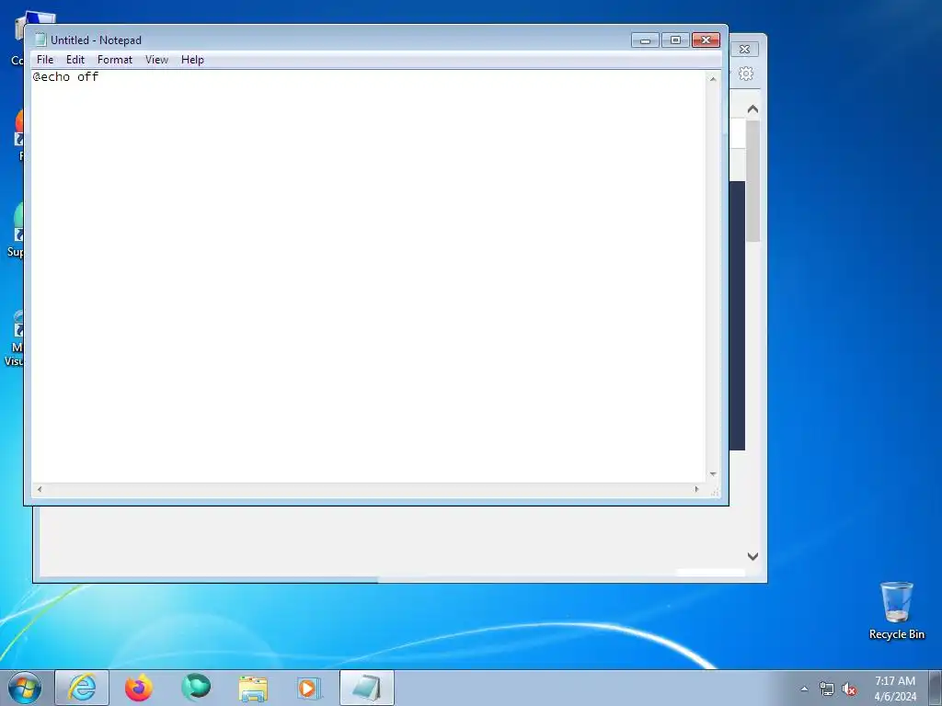This screenshot has height=706, width=942.
Task: Open Windows Explorer from the taskbar
Action: tap(253, 688)
